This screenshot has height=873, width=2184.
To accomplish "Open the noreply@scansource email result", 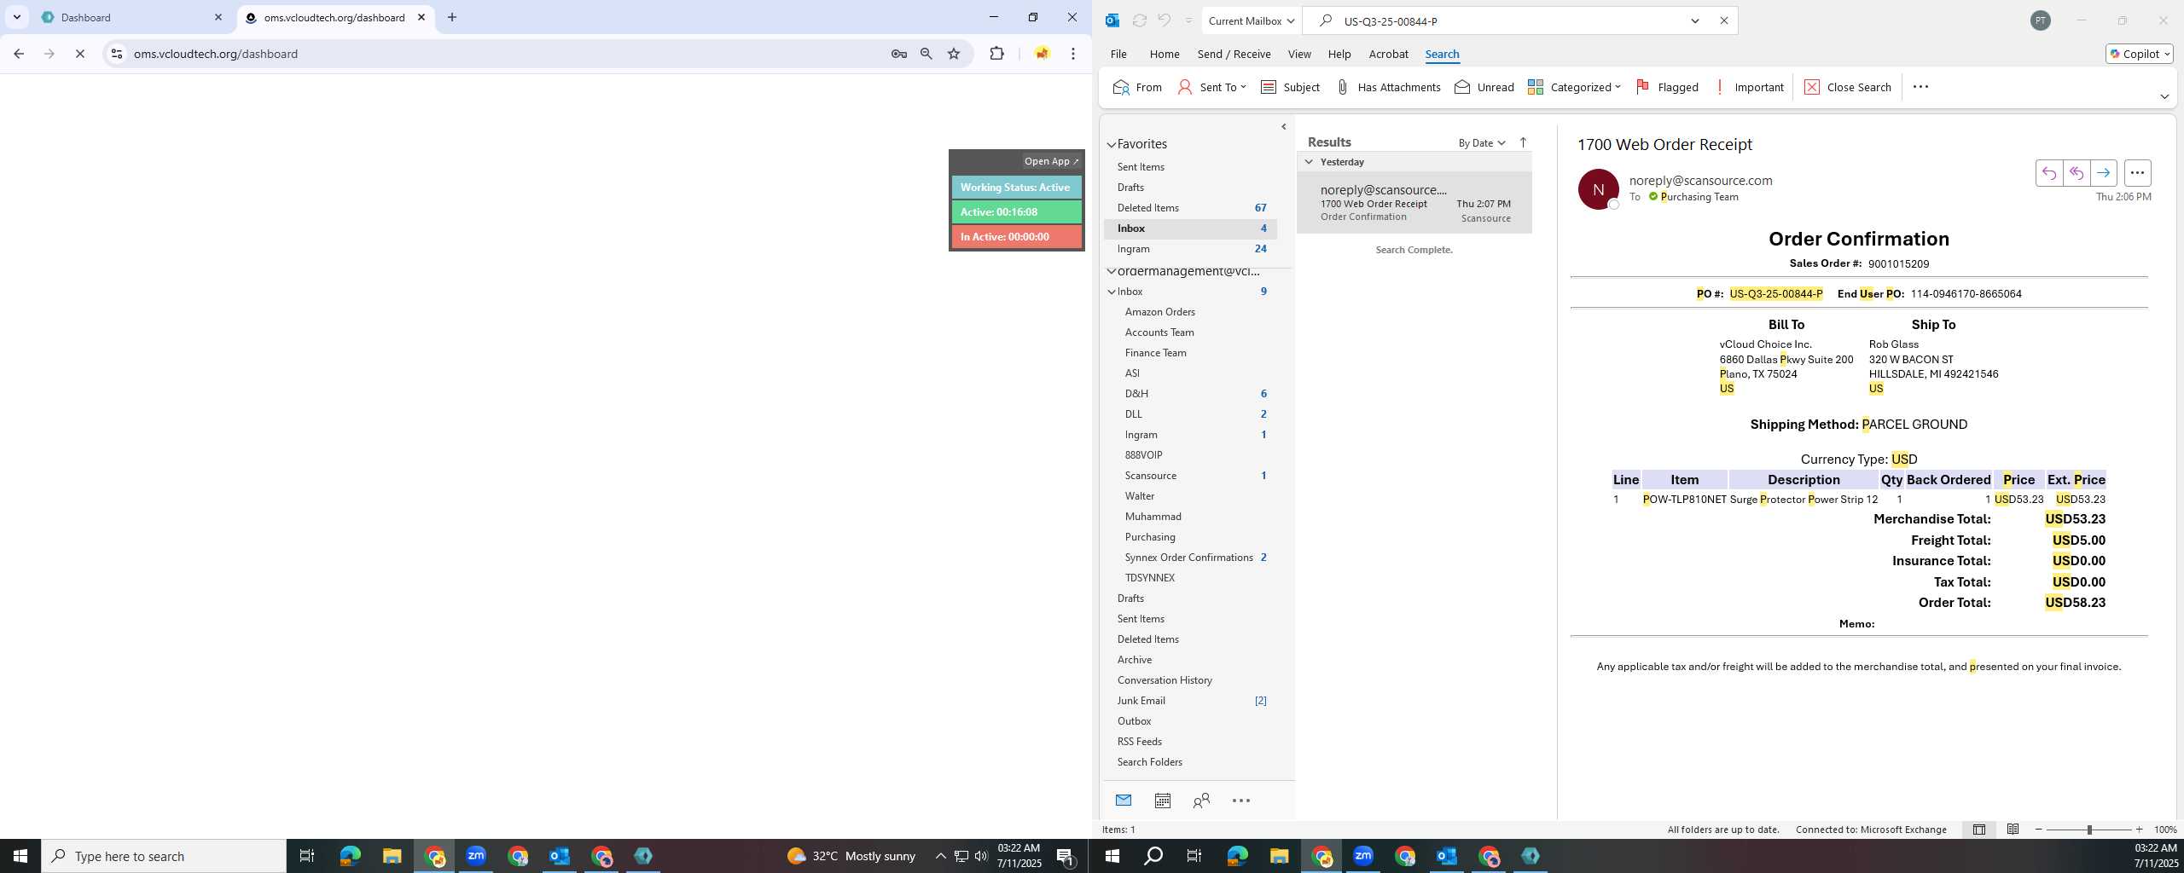I will 1414,203.
